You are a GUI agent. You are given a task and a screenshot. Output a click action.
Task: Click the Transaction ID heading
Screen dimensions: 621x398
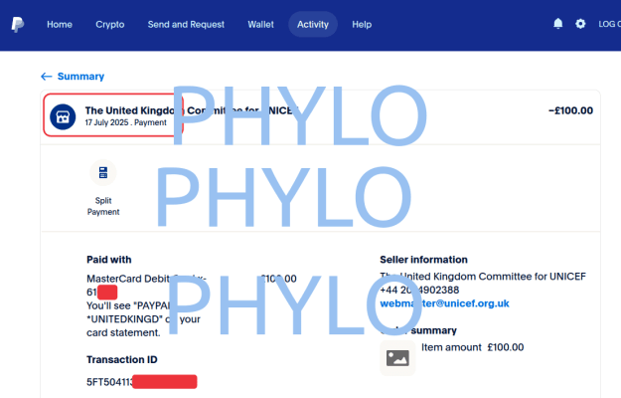(122, 359)
